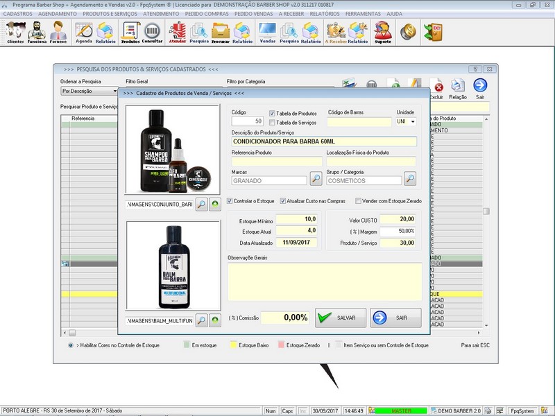
Task: Click the Vendas toolbar icon
Action: coord(267,32)
